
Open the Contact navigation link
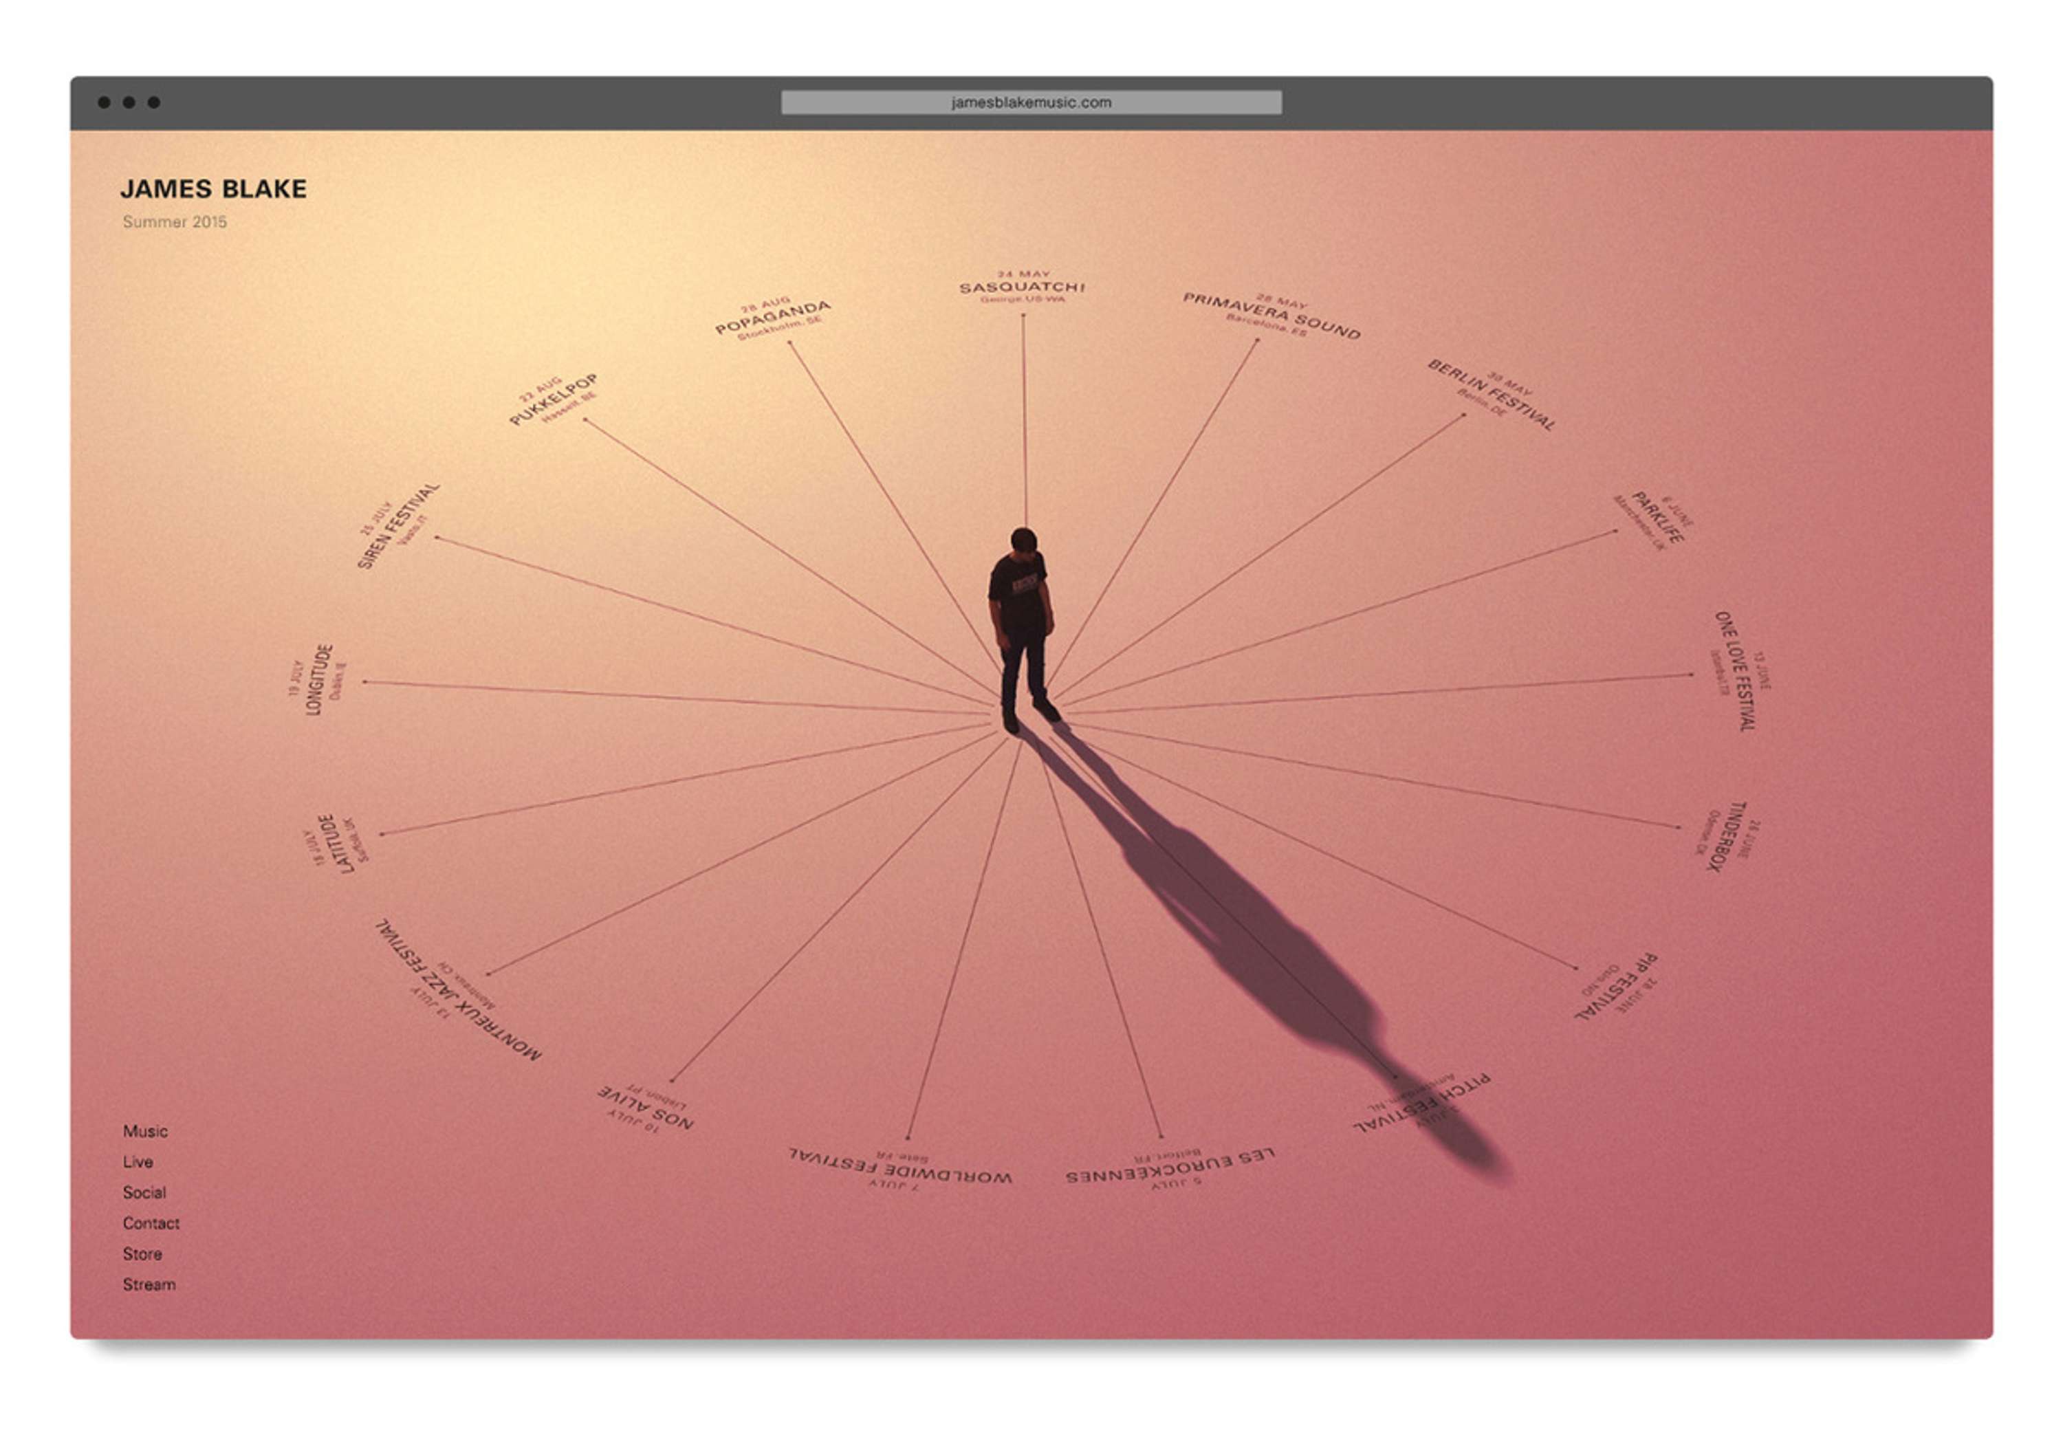151,1223
